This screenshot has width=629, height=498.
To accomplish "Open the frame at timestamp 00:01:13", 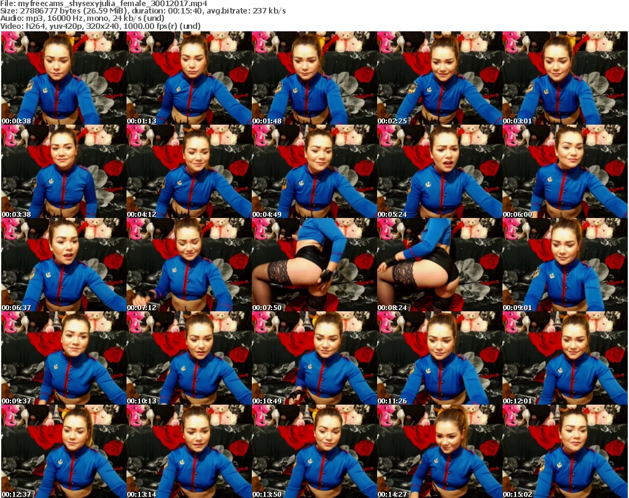I will click(x=189, y=78).
